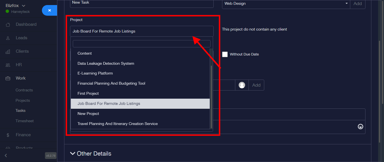Viewport: 384px width, 162px height.
Task: Click the user avatar icon beside Add
Action: tap(242, 85)
